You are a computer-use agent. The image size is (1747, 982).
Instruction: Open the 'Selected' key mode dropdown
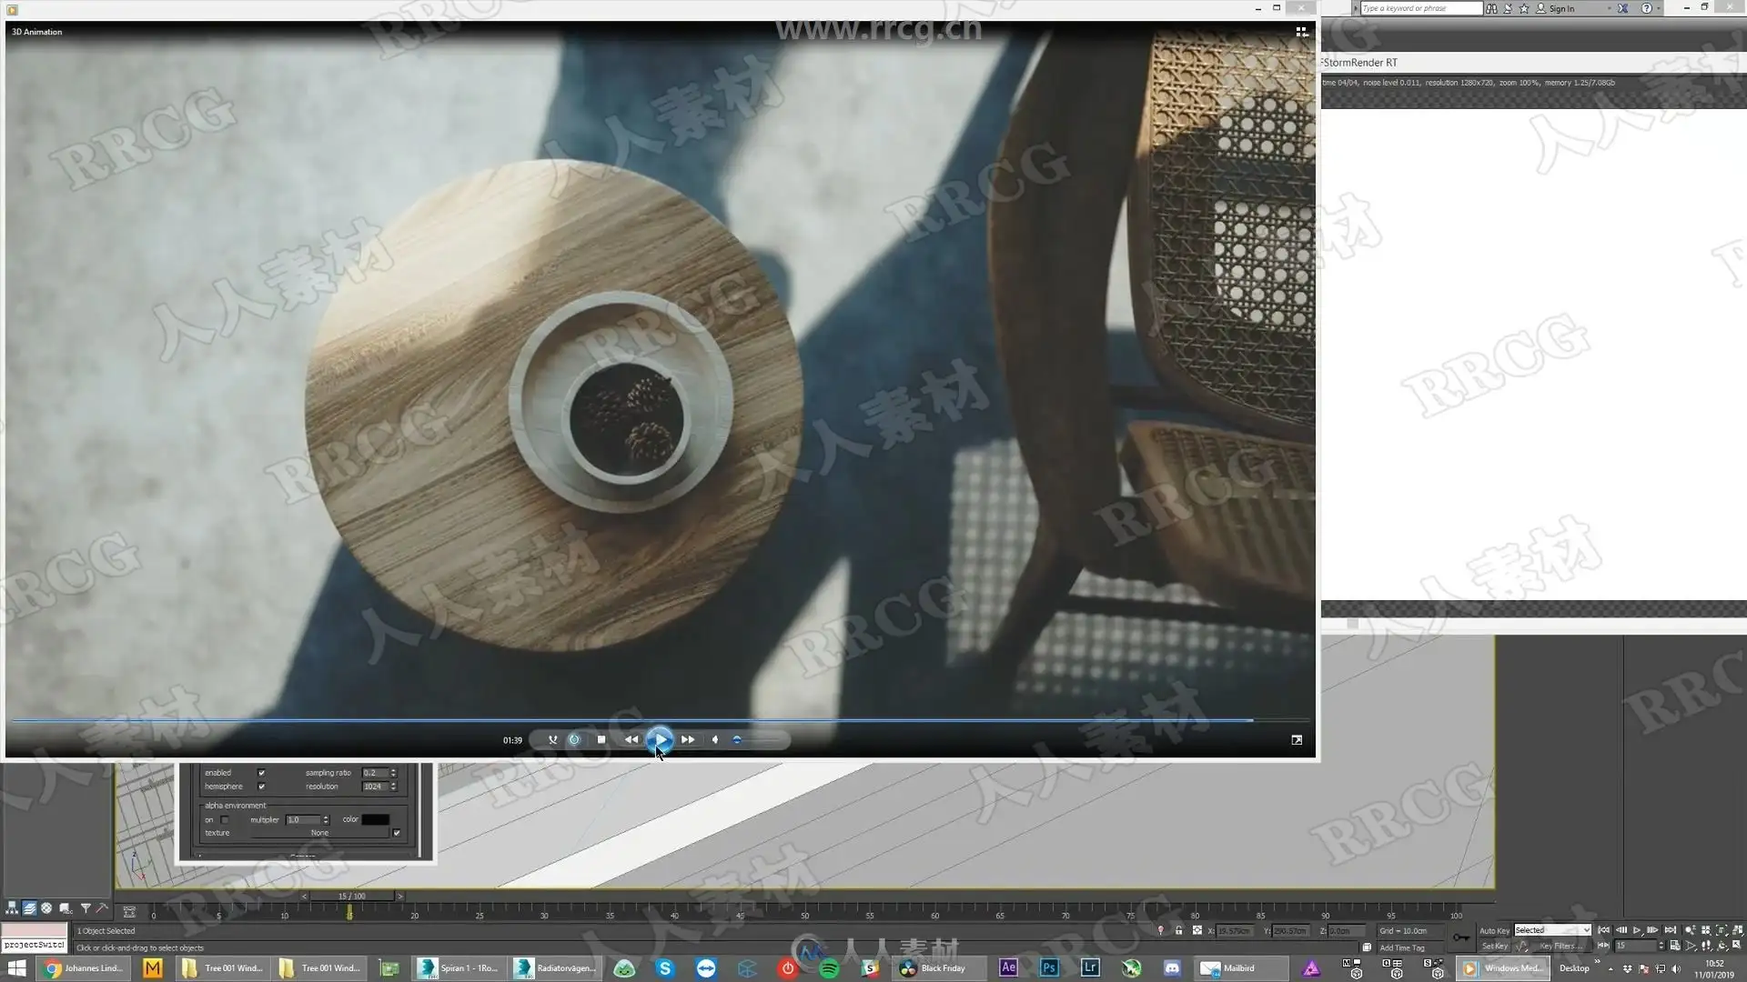click(x=1552, y=930)
